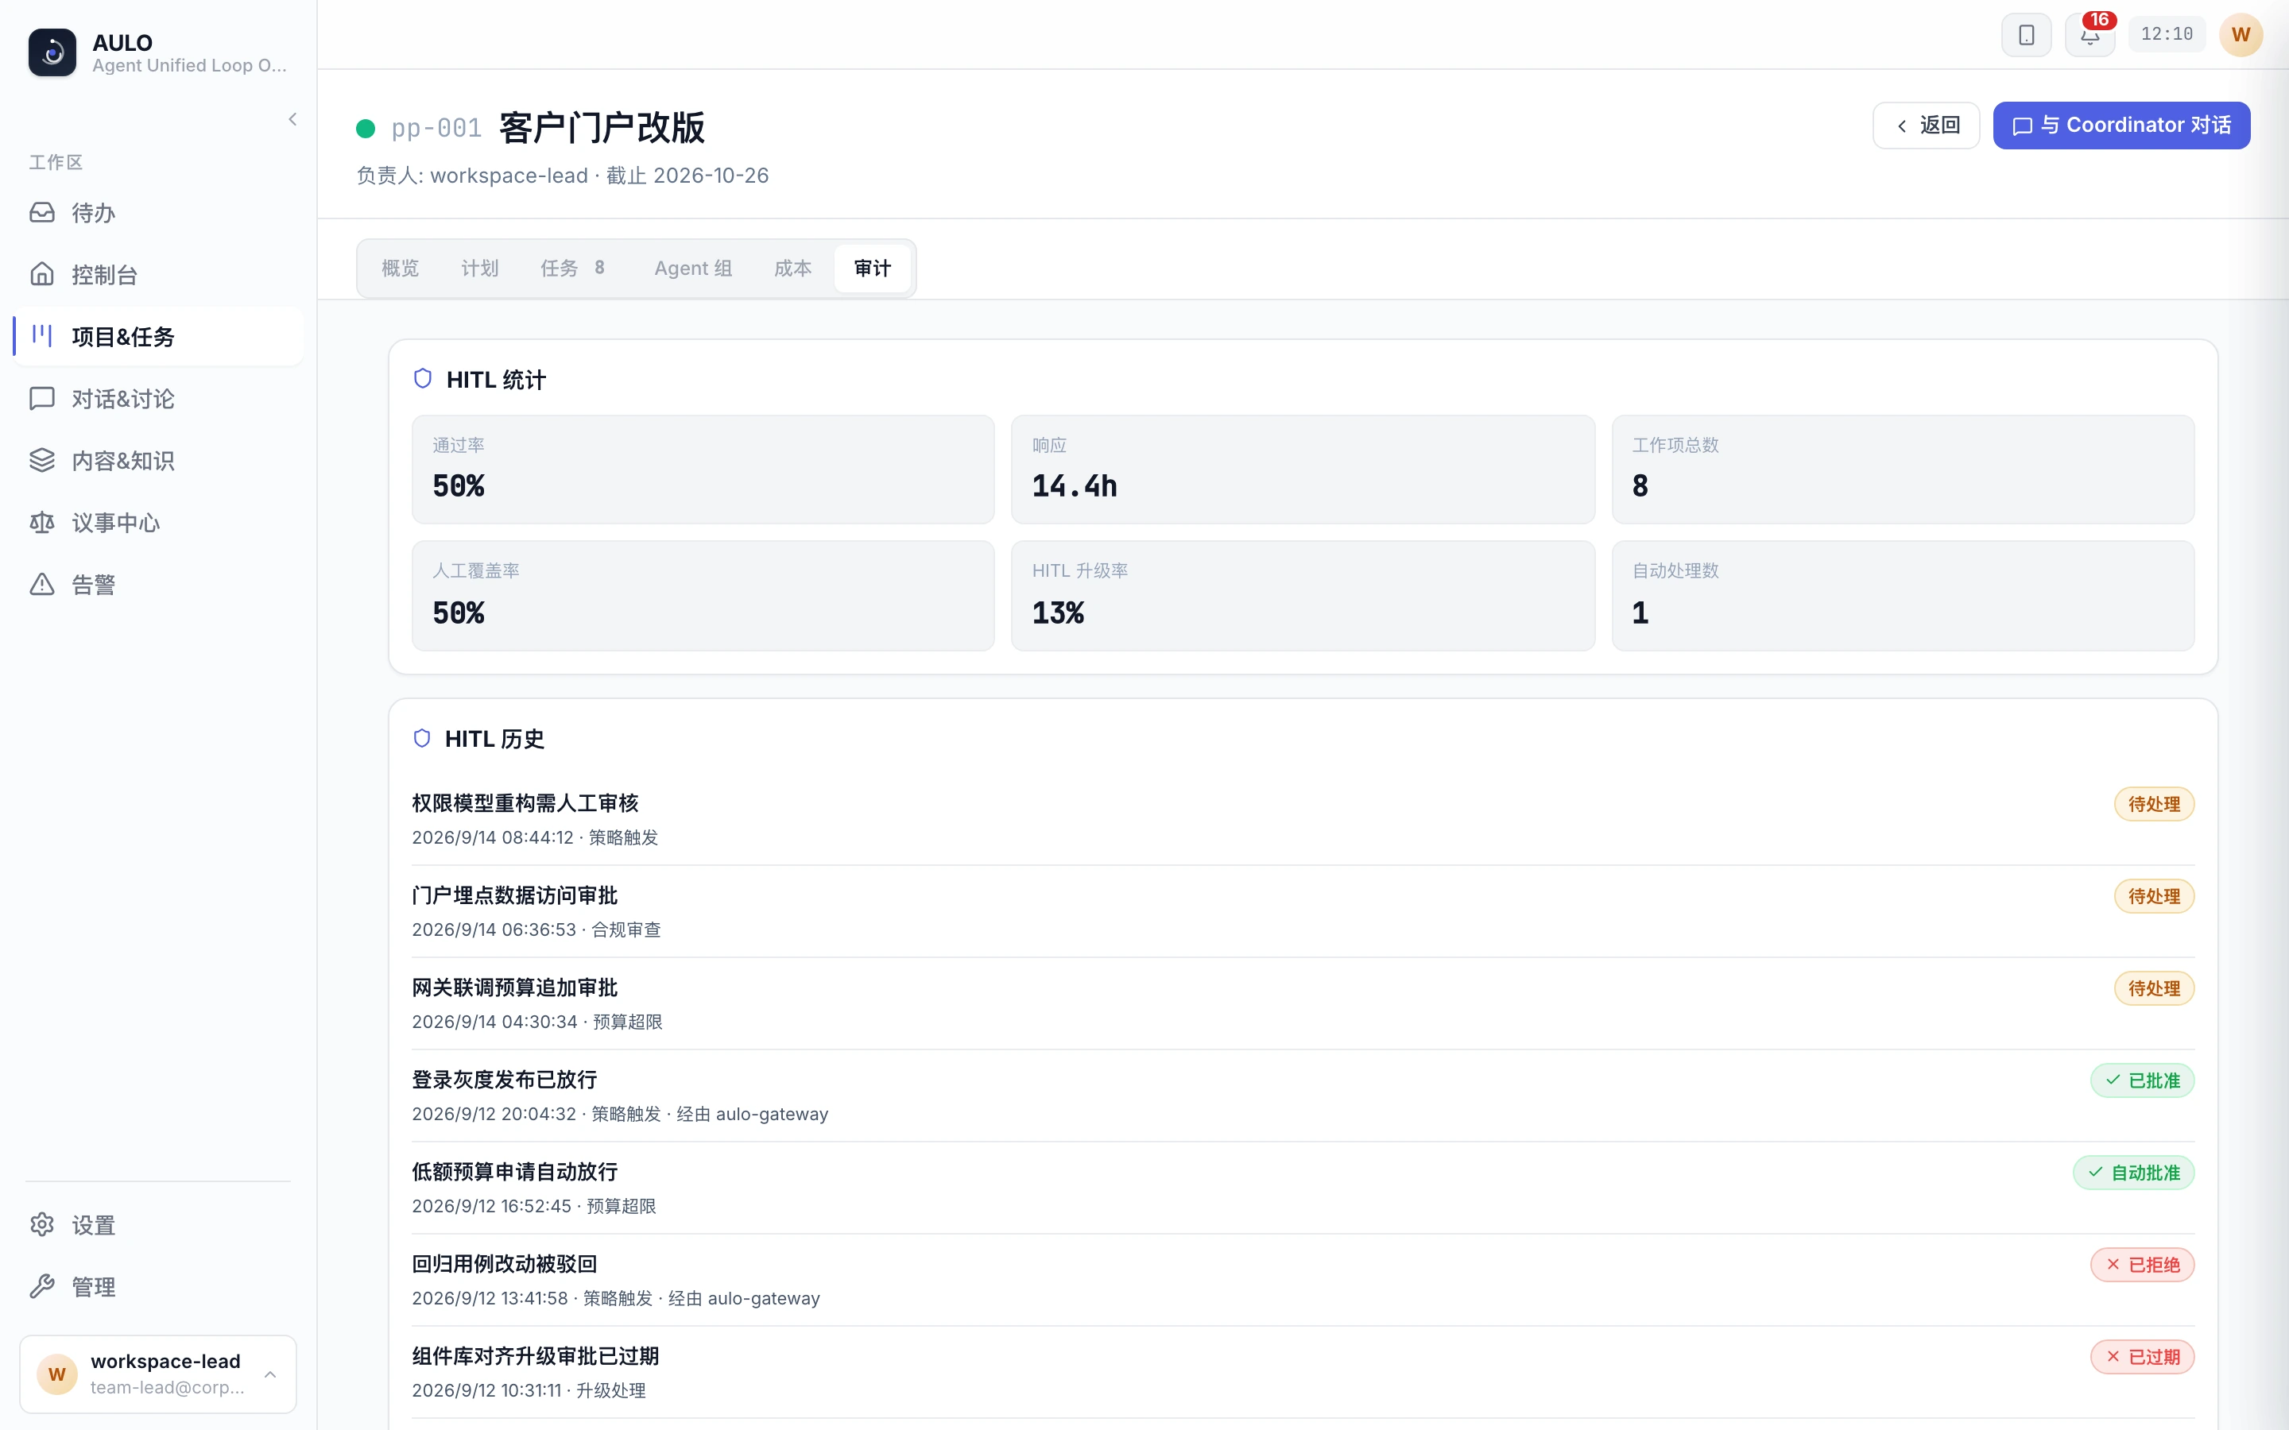The image size is (2289, 1430).
Task: Open 权限模型重构需人工审核 history entry
Action: point(1303,819)
